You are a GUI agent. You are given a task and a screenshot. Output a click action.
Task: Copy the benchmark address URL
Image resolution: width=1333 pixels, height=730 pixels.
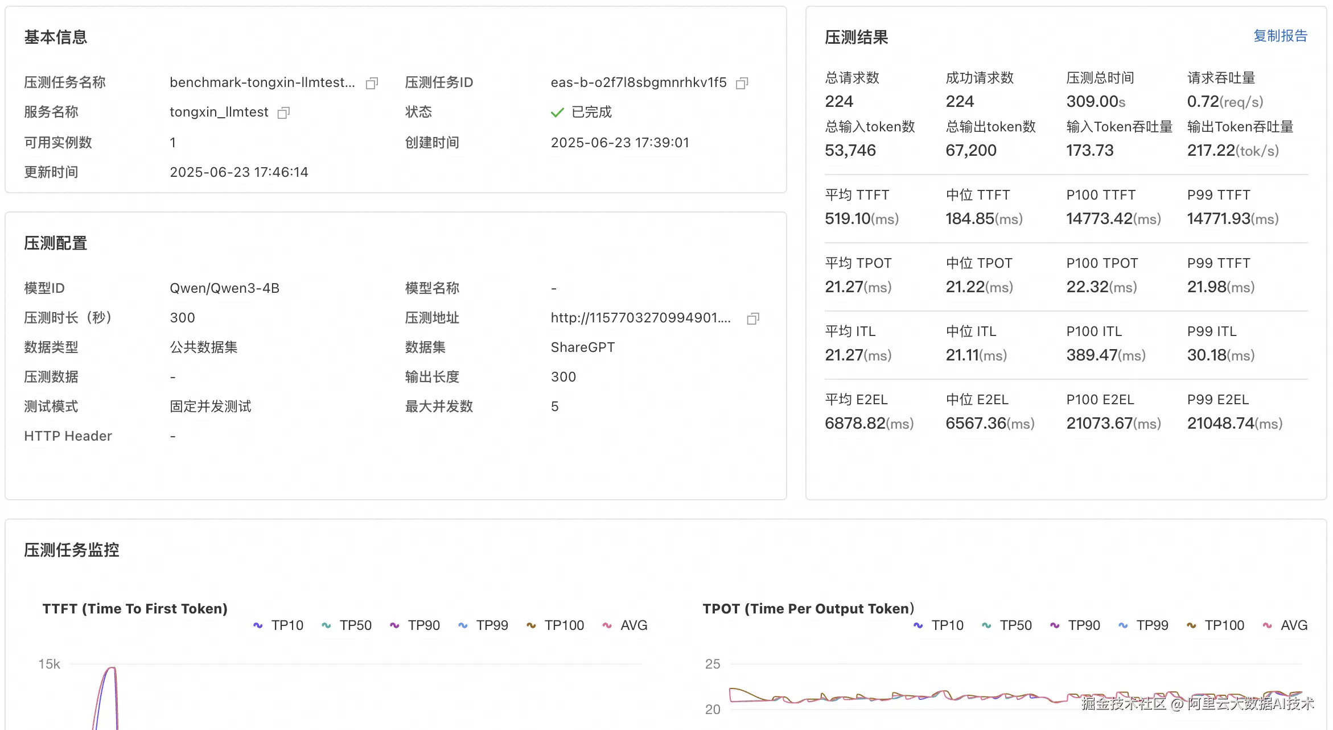pyautogui.click(x=753, y=318)
